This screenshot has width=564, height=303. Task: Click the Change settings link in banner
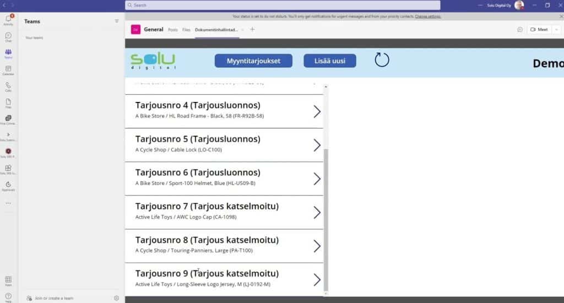pos(427,16)
